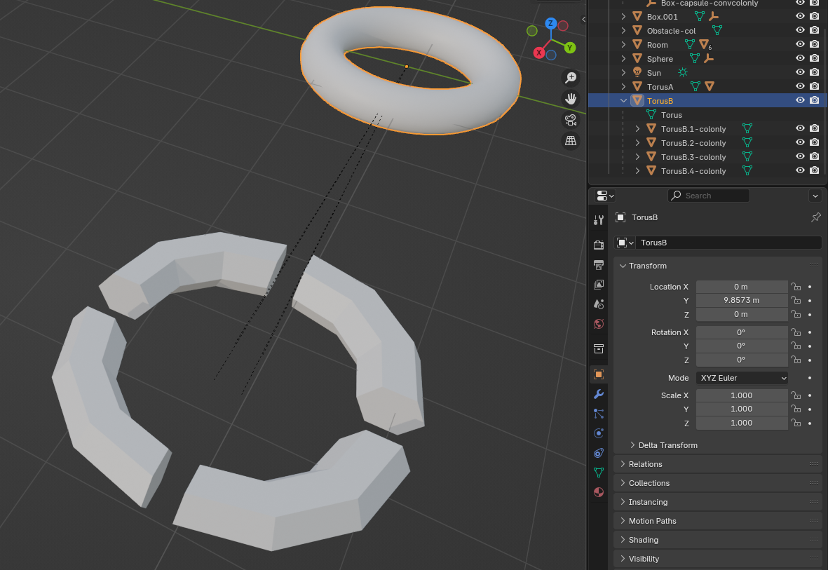828x570 pixels.
Task: Click the pan view hand icon
Action: 571,98
